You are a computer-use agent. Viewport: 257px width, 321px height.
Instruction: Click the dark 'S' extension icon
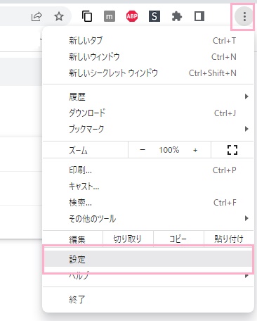pyautogui.click(x=154, y=16)
